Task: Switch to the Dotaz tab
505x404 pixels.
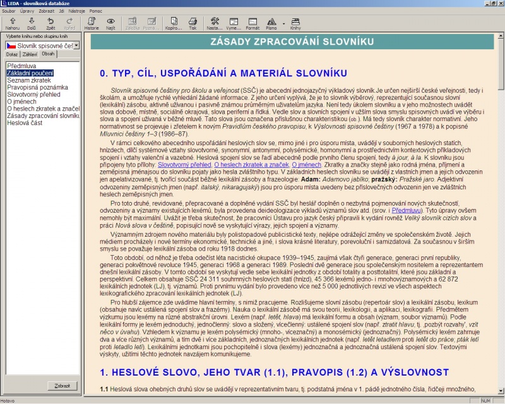Action: pos(12,54)
